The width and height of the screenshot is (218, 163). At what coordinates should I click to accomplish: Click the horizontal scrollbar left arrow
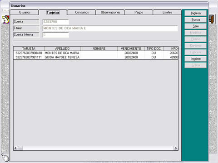point(15,148)
